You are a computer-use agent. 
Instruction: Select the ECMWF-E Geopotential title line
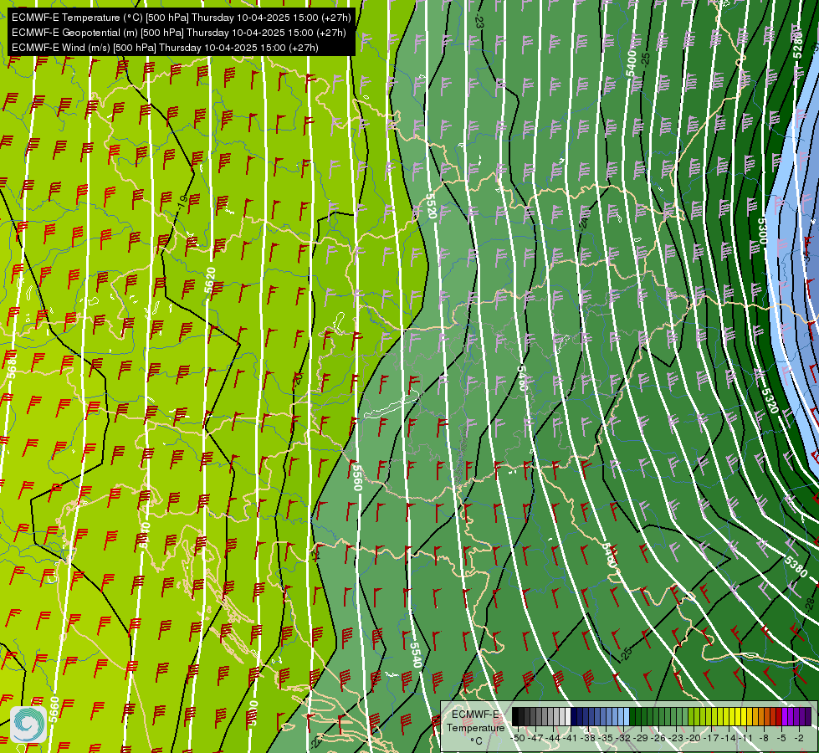point(179,33)
